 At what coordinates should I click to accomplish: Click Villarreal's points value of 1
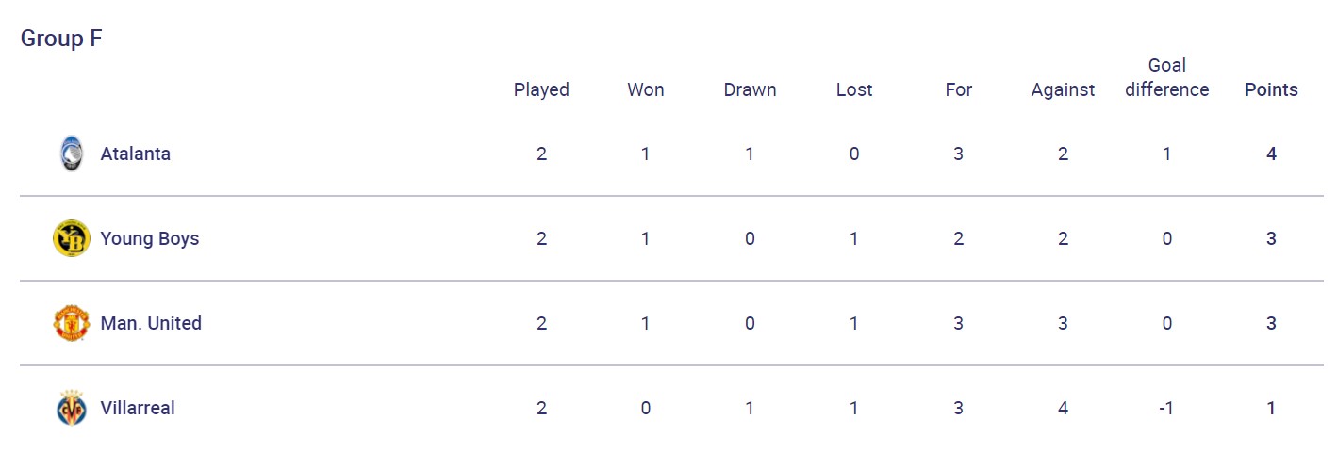coord(1271,408)
